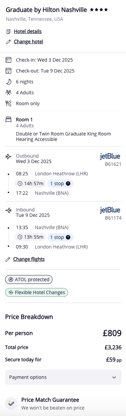This screenshot has height=416, width=126.
Task: Expand the Payment options dropdown
Action: click(63, 377)
